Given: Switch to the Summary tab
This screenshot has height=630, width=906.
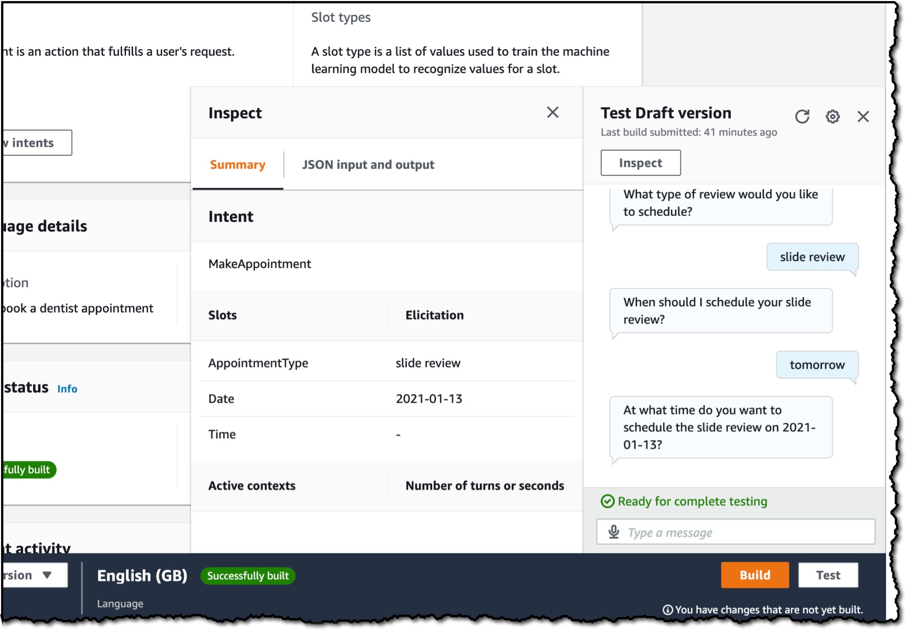Looking at the screenshot, I should pyautogui.click(x=238, y=165).
